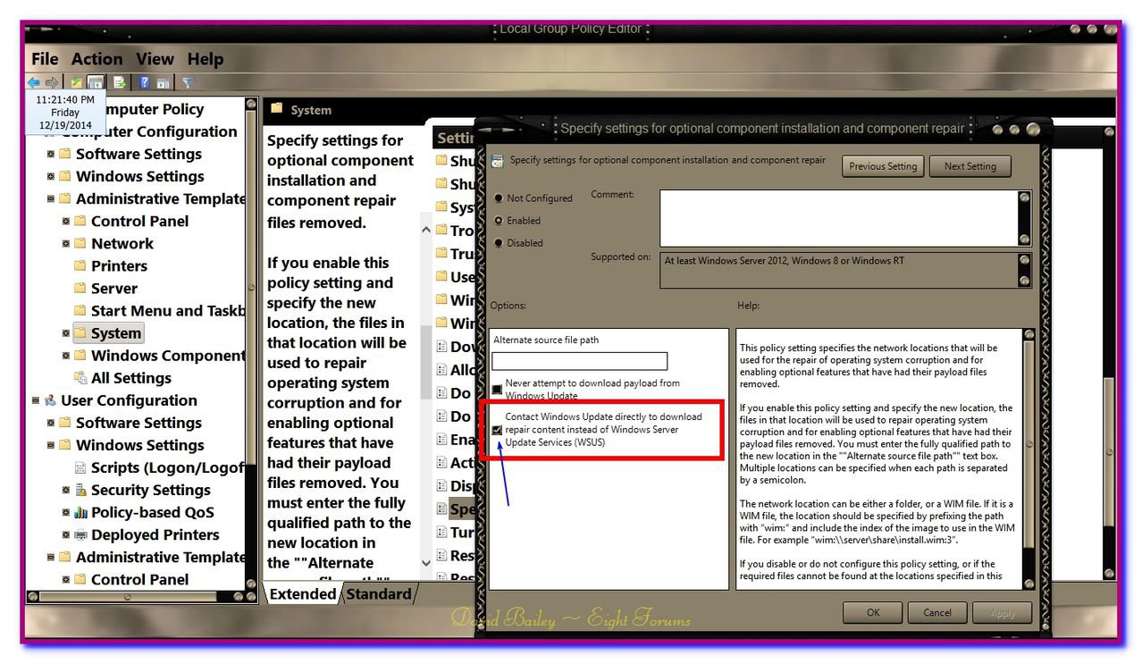
Task: Click the setting icon of the 'Disp' list row
Action: click(441, 485)
